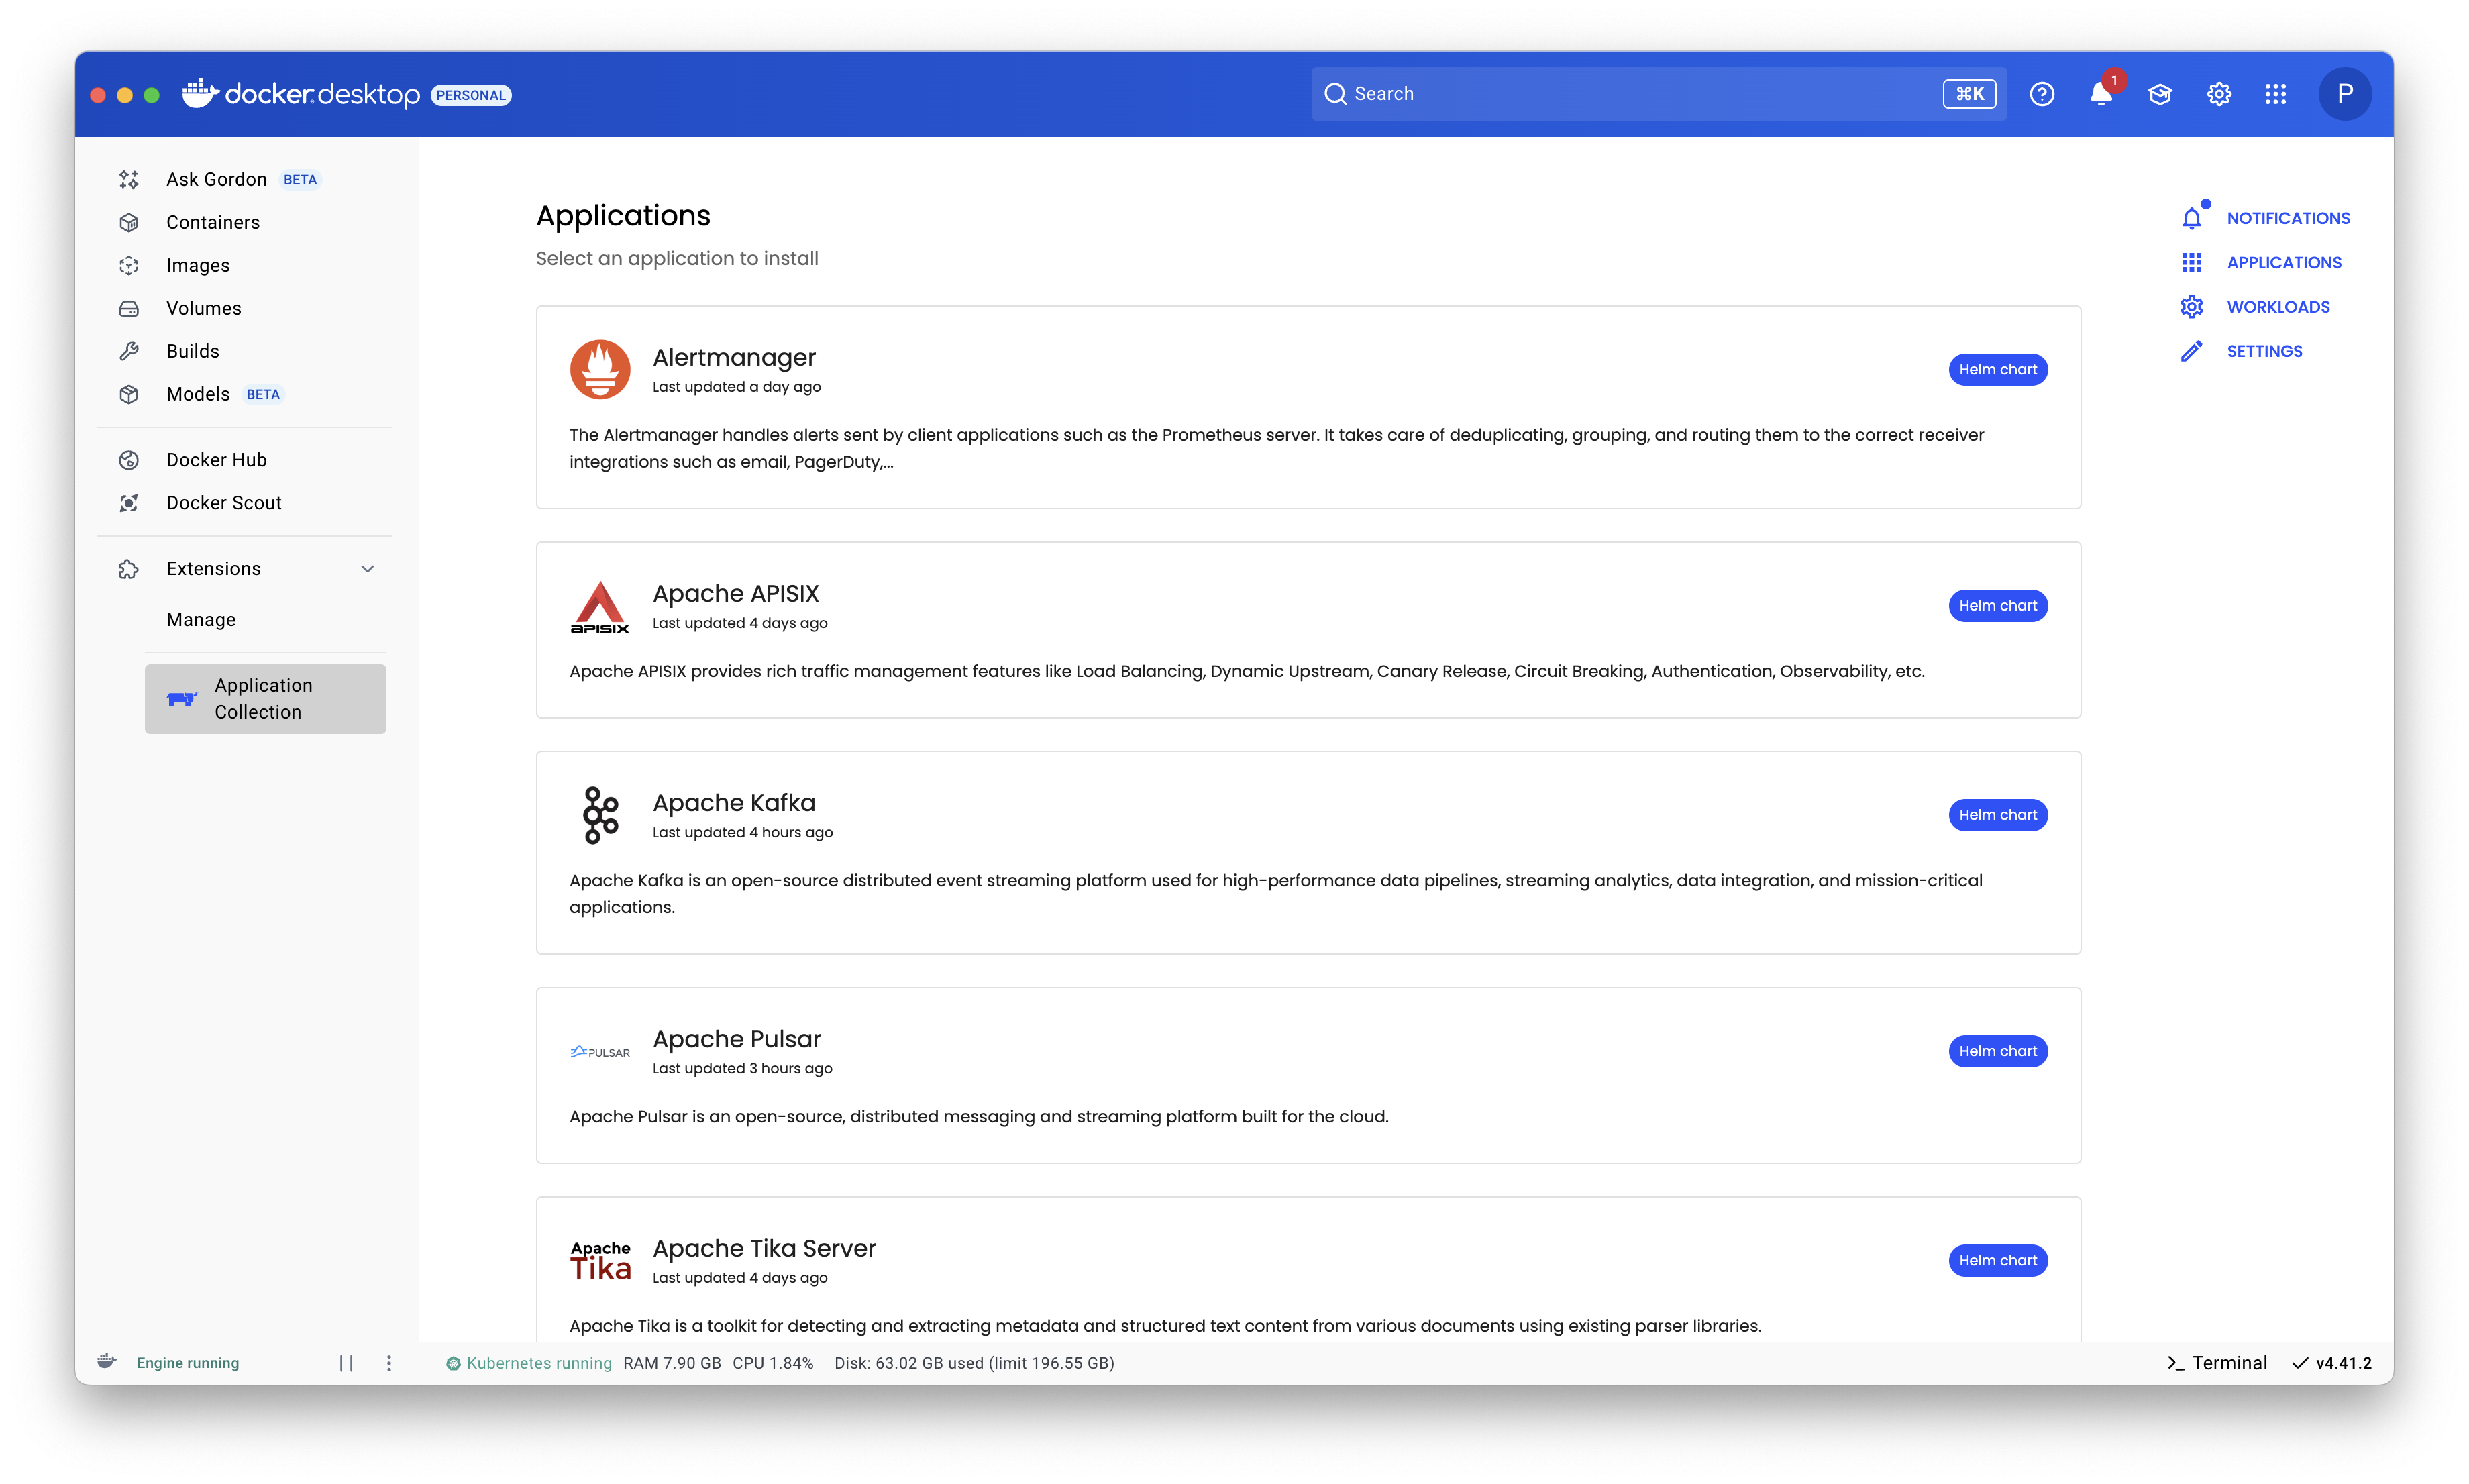Viewport: 2469px width, 1484px height.
Task: Open the engine options three-dot menu
Action: pyautogui.click(x=389, y=1363)
